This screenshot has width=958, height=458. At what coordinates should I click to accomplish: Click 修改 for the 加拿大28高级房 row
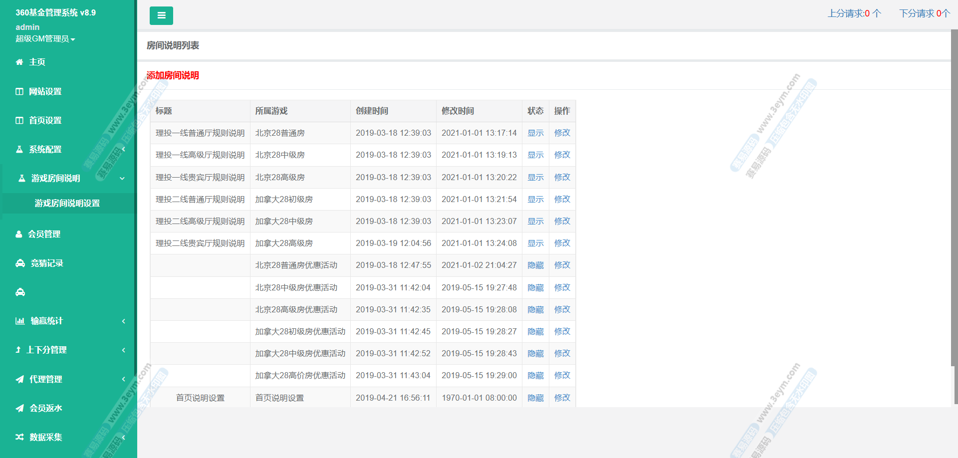tap(562, 243)
